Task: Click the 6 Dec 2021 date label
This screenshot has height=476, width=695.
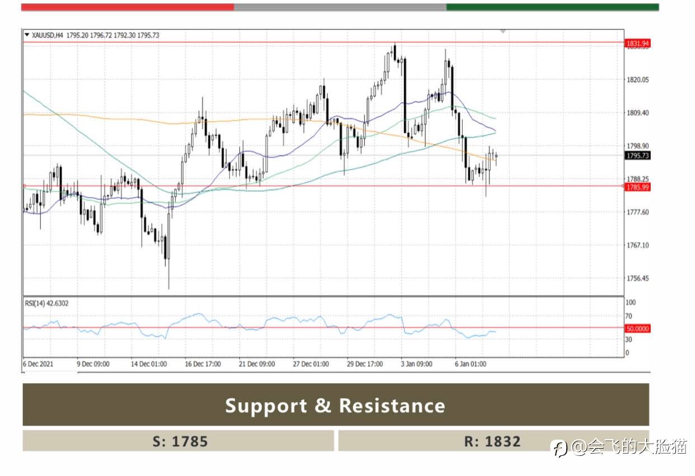Action: [x=37, y=364]
